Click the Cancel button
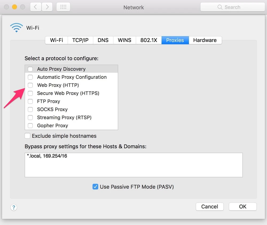 (x=210, y=207)
